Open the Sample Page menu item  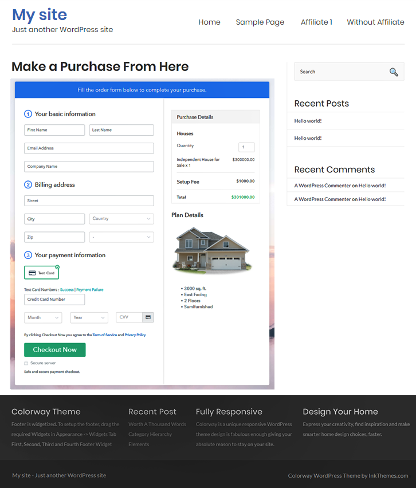260,22
